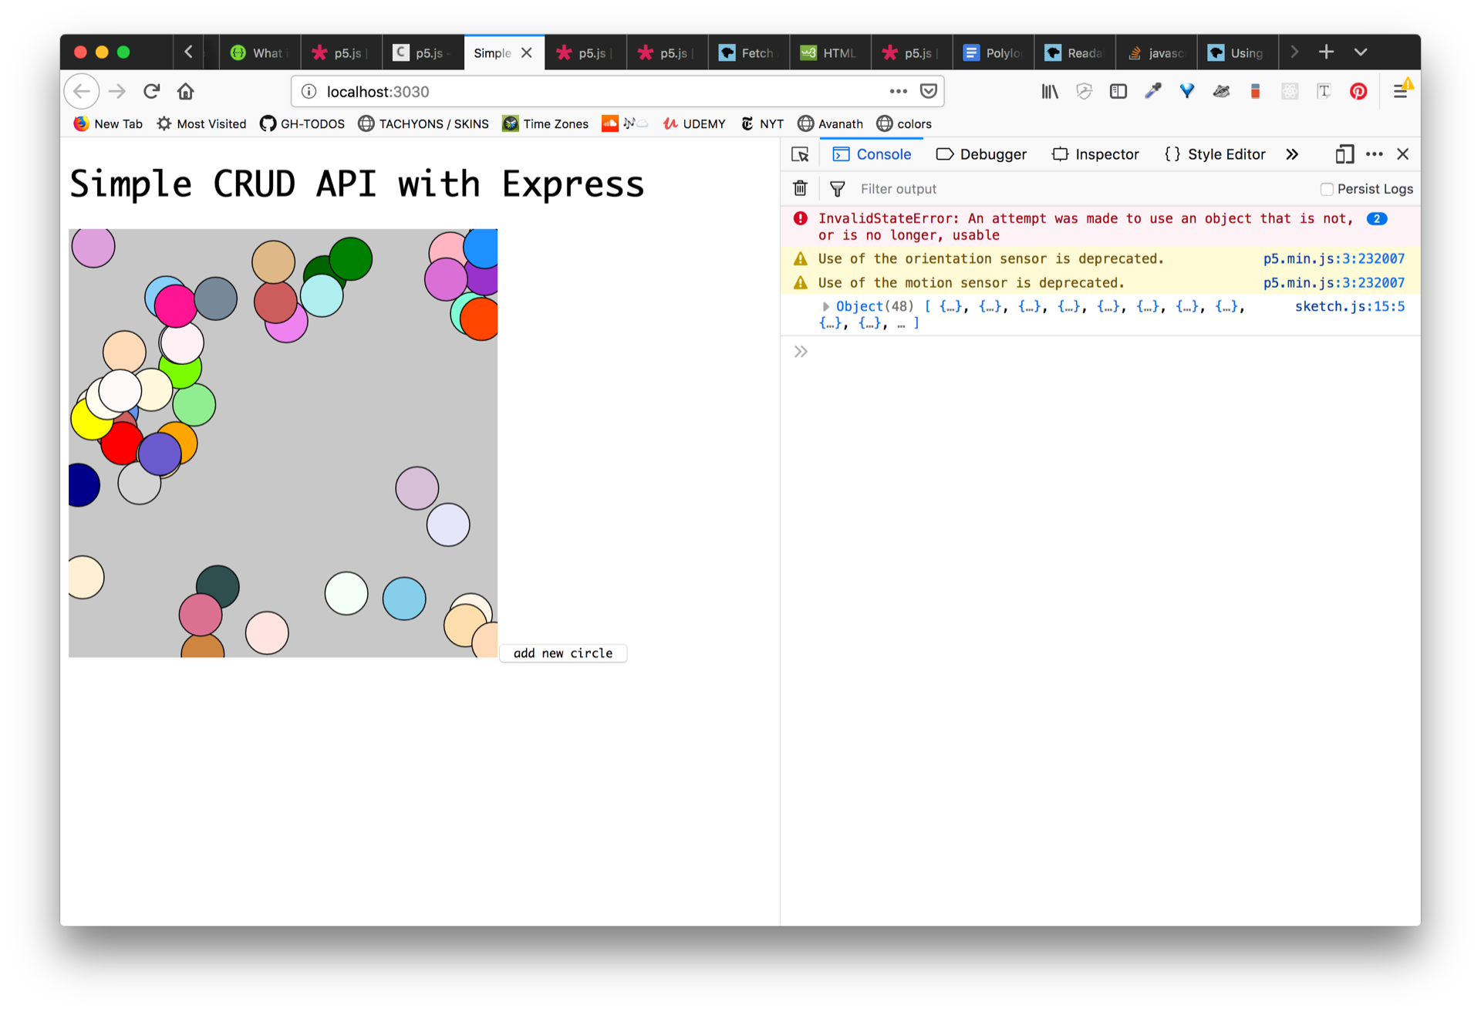Clear console output with trash icon
Screen dimensions: 1481x1012
800,188
